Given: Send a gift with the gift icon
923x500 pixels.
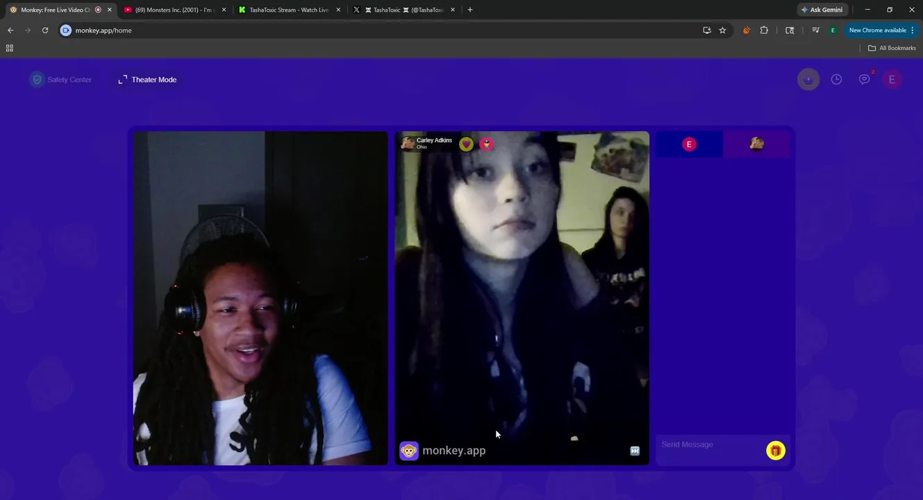Looking at the screenshot, I should click(776, 451).
